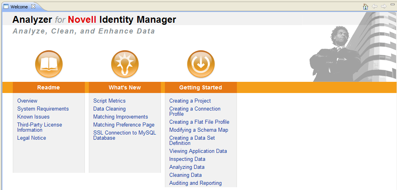Image resolution: width=397 pixels, height=190 pixels.
Task: Select the Welcome tab
Action: coord(19,7)
